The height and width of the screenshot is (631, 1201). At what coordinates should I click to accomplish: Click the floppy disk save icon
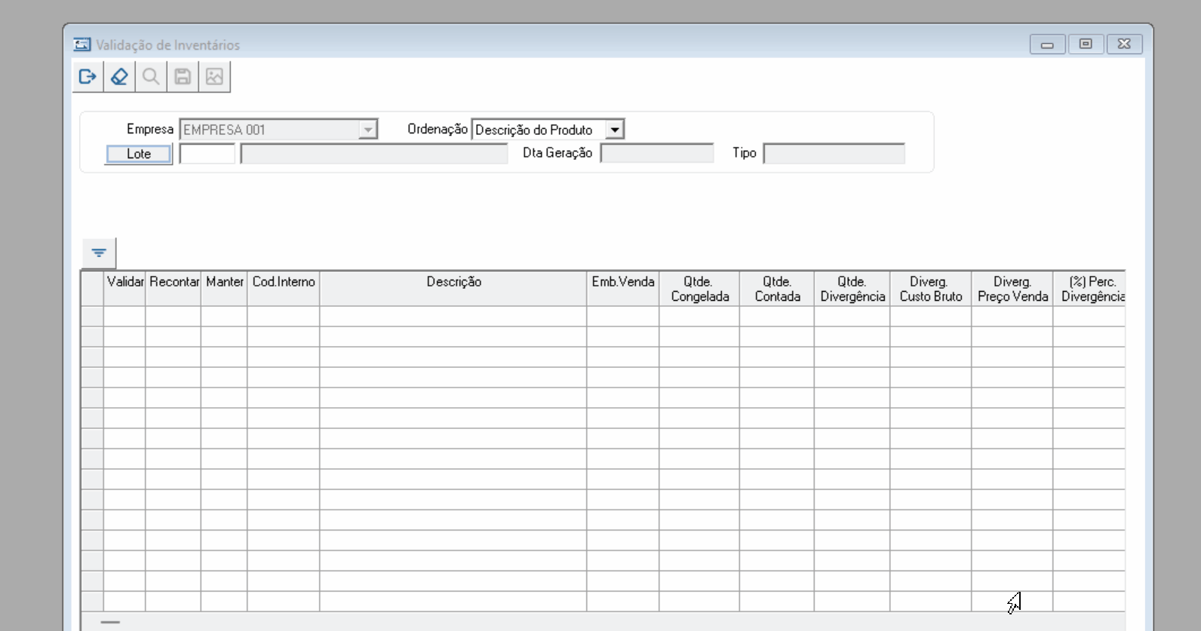point(183,76)
